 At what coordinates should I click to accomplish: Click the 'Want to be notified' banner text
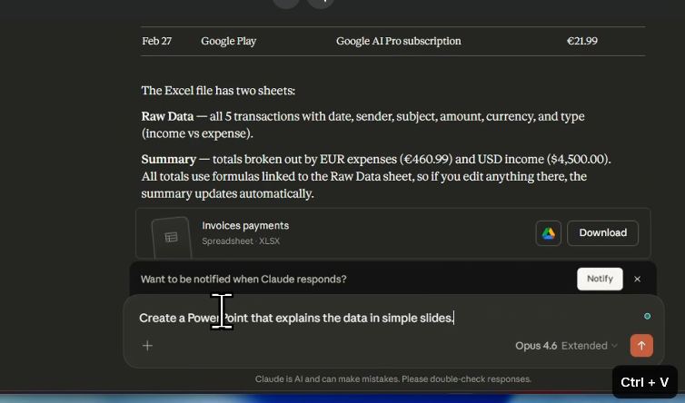(243, 280)
